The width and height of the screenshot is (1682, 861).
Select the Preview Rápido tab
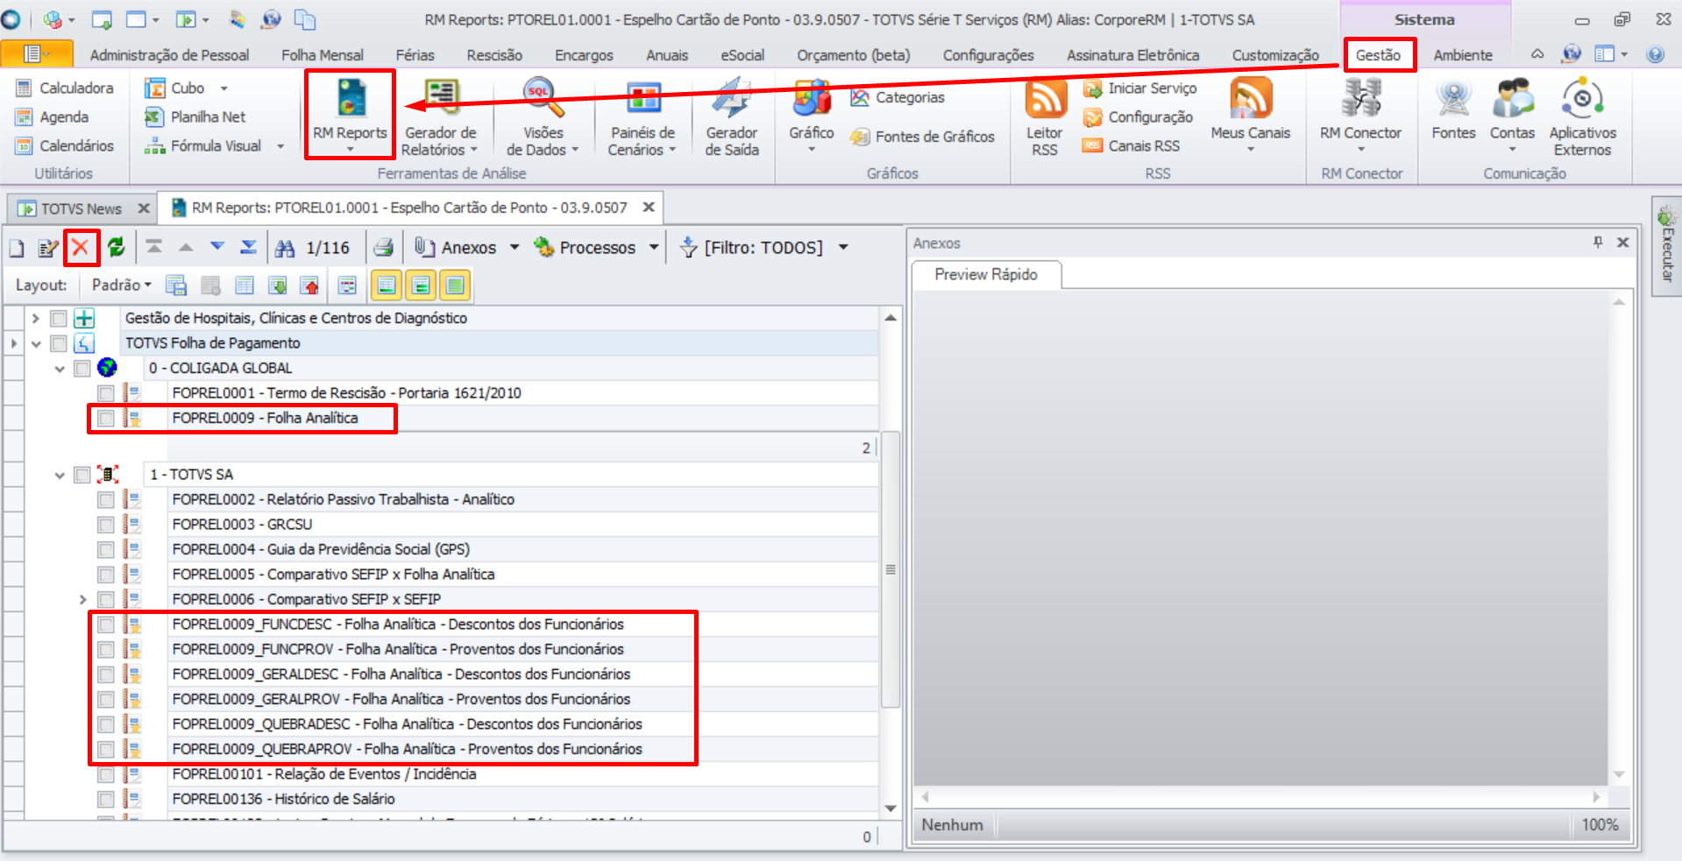tap(986, 274)
